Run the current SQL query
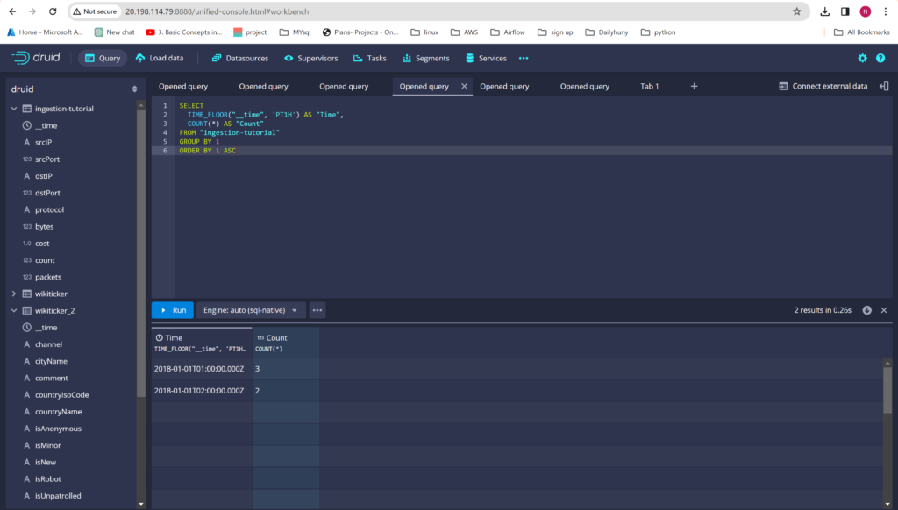Viewport: 898px width, 510px height. point(172,310)
